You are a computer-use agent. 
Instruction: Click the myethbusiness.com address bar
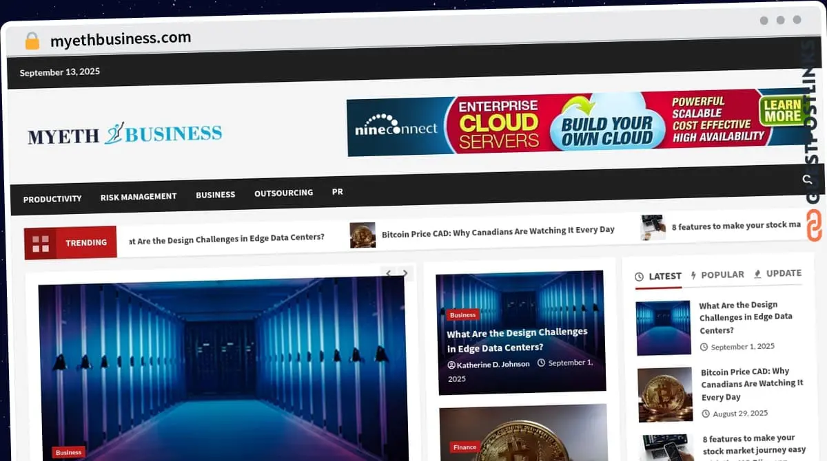coord(121,39)
